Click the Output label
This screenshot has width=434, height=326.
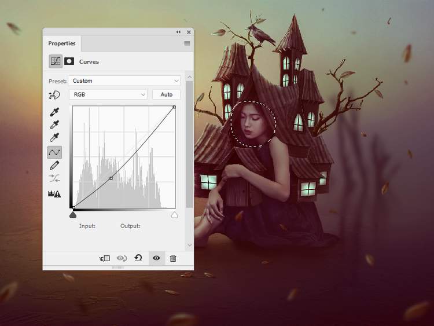click(x=130, y=226)
